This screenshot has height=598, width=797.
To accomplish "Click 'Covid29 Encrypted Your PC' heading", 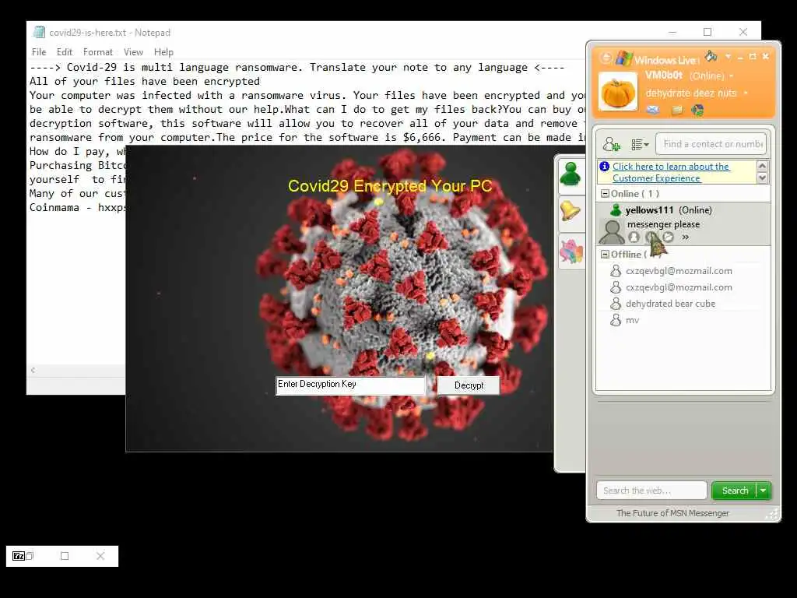I will click(x=390, y=186).
